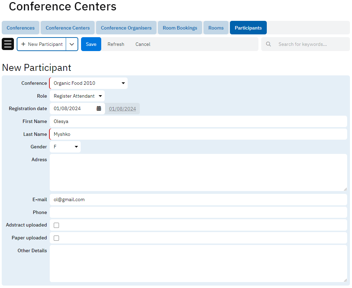Open the Role dropdown

(x=77, y=96)
